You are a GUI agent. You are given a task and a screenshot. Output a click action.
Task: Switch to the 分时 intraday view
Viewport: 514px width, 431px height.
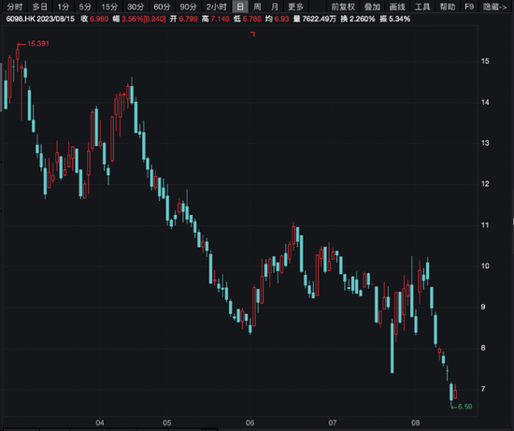pyautogui.click(x=15, y=7)
